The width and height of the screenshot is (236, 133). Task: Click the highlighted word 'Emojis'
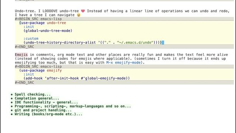point(21,55)
